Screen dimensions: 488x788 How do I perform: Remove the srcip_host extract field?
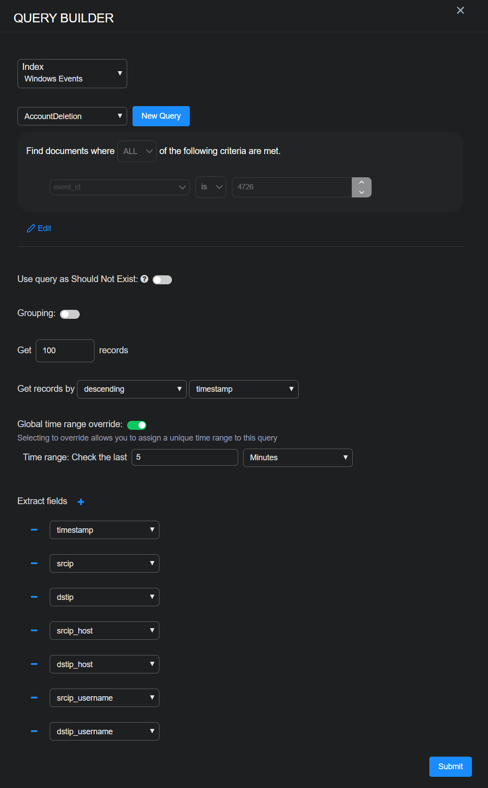tap(34, 630)
